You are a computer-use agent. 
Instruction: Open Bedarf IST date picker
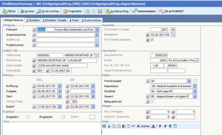point(93,107)
